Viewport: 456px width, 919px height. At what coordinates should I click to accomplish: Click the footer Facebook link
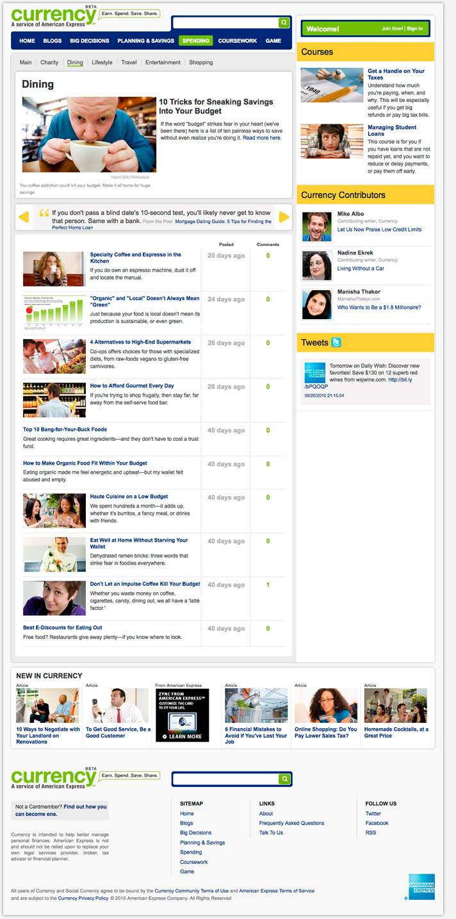[x=377, y=823]
